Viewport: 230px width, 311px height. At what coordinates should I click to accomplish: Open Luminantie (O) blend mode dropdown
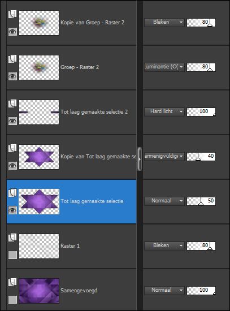164,67
